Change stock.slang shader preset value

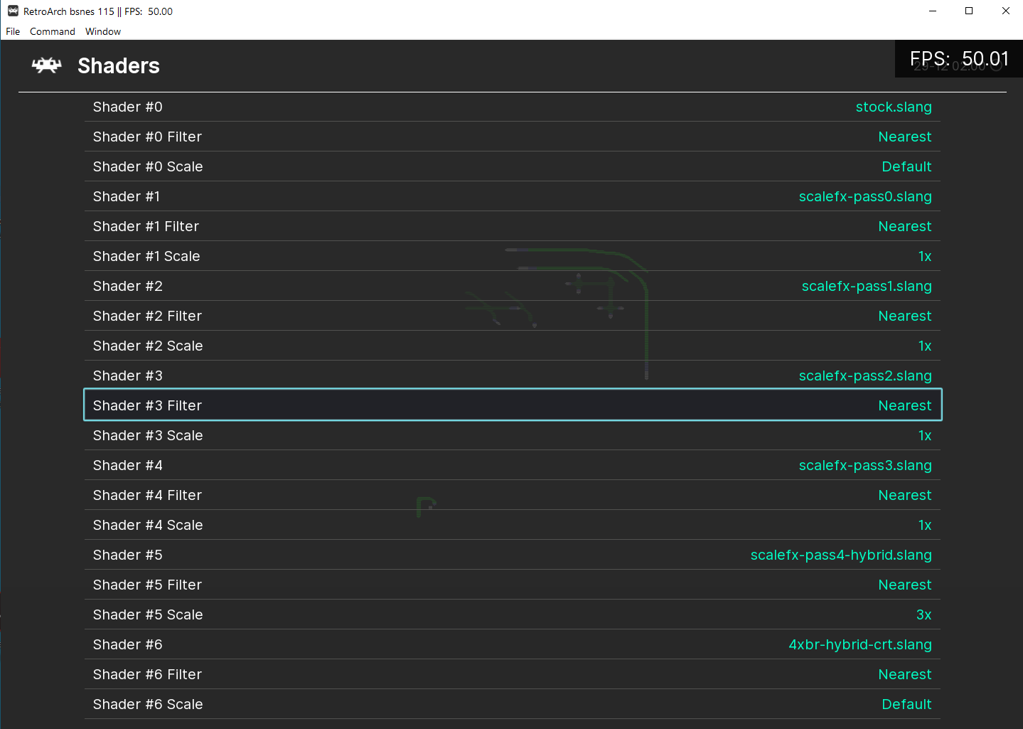point(894,107)
